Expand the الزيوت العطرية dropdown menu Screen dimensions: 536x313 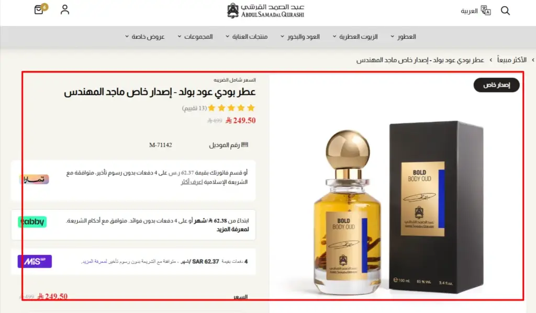(355, 37)
